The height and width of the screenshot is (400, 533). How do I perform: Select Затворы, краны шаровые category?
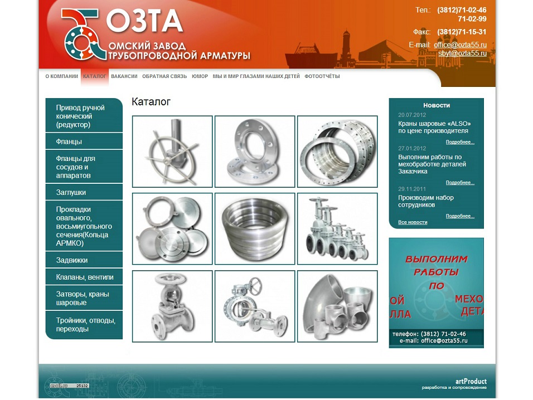(x=84, y=298)
